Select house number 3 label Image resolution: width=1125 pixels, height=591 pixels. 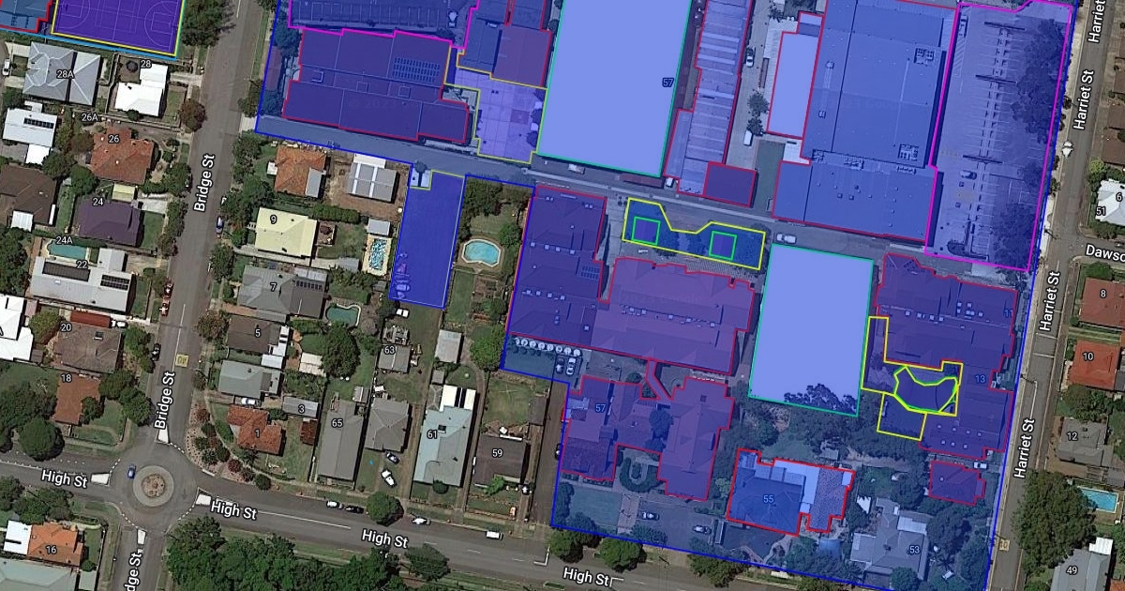300,409
